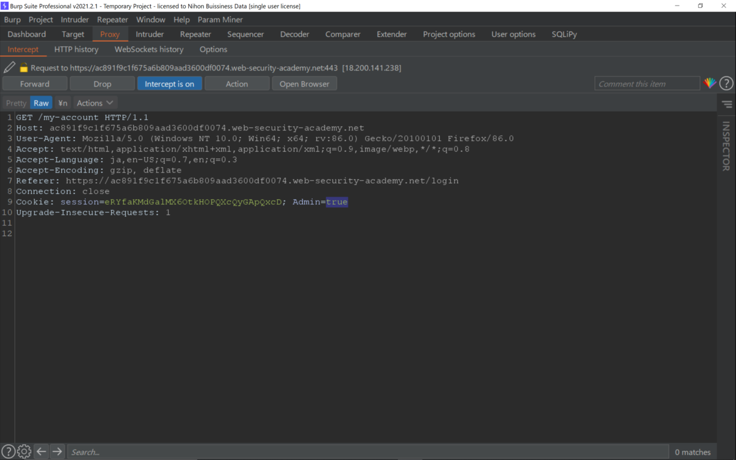Expand the INSPECTOR side panel
Viewport: 736px width, 460px height.
[726, 146]
